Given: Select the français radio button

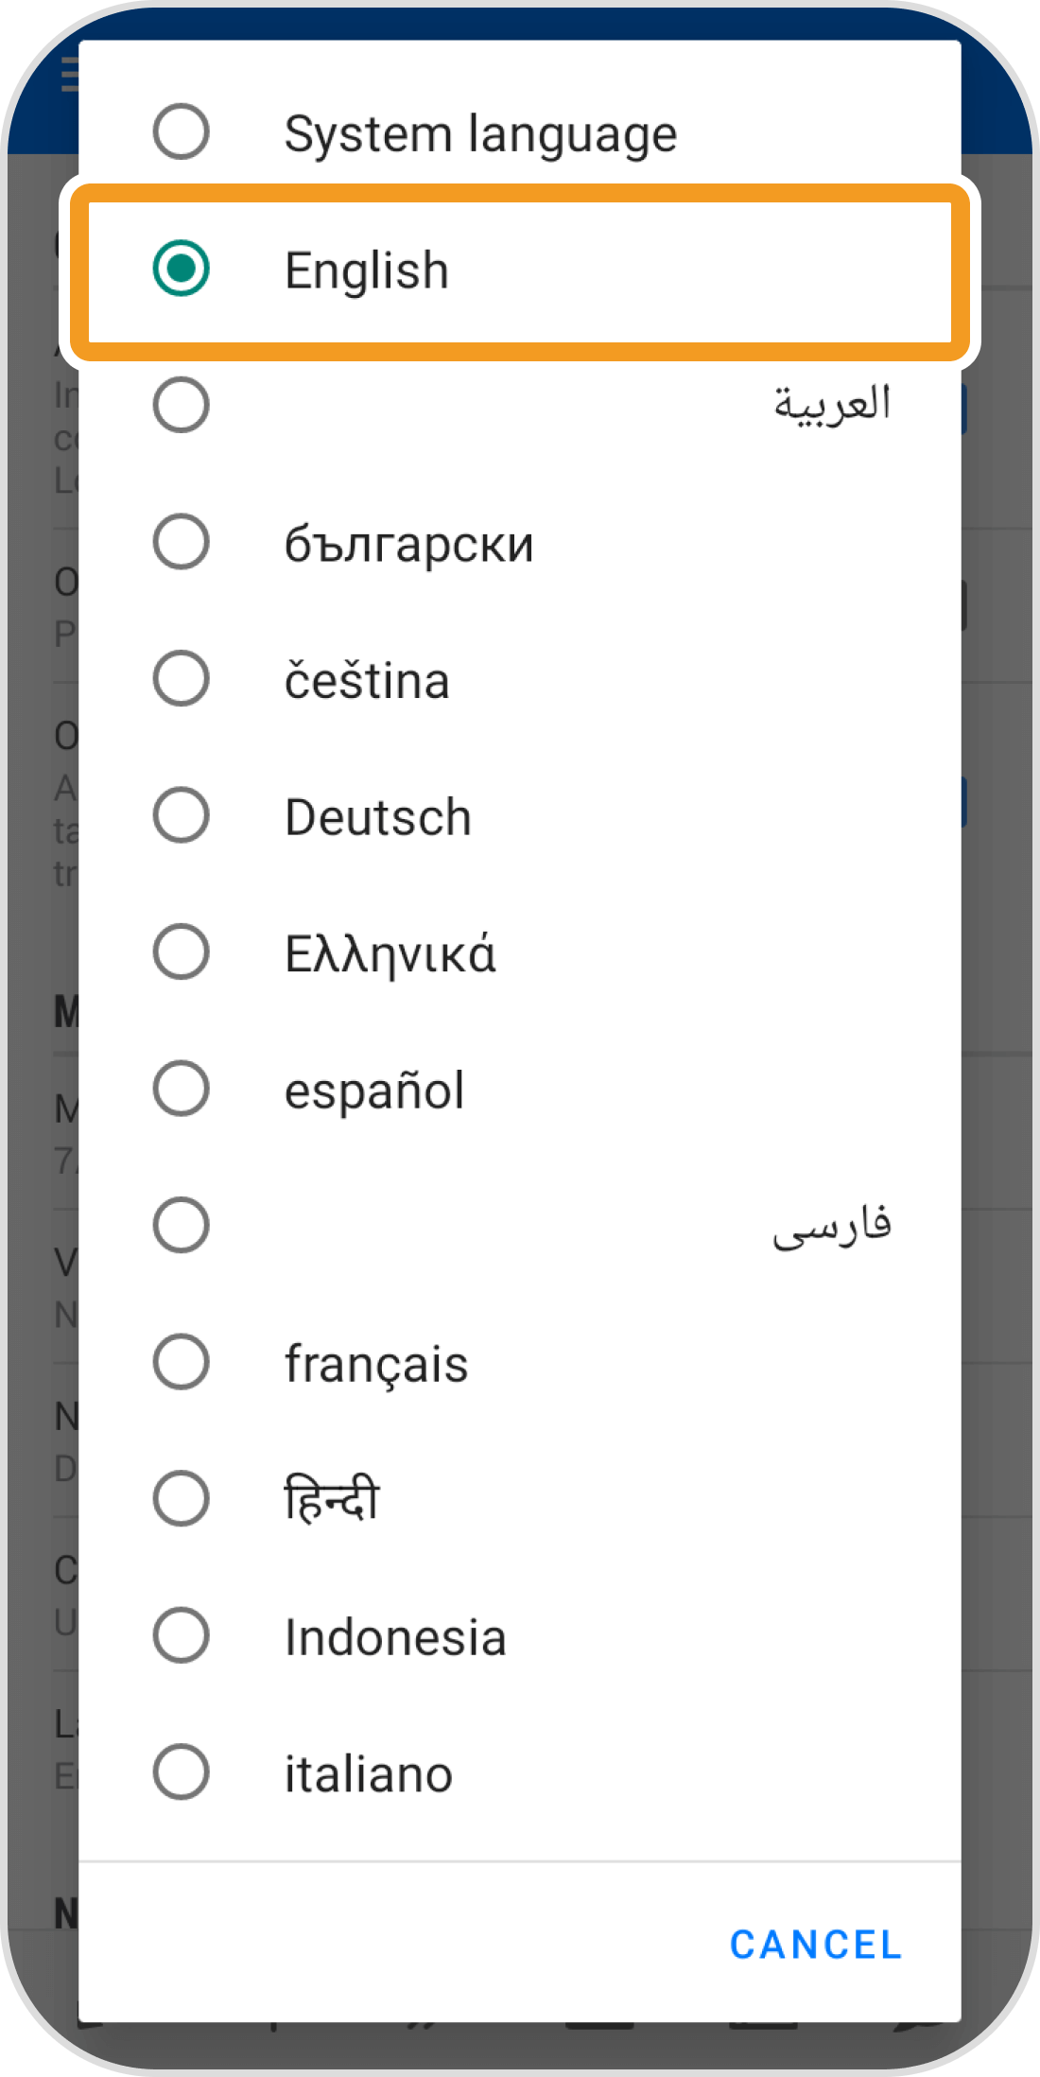Looking at the screenshot, I should [181, 1362].
